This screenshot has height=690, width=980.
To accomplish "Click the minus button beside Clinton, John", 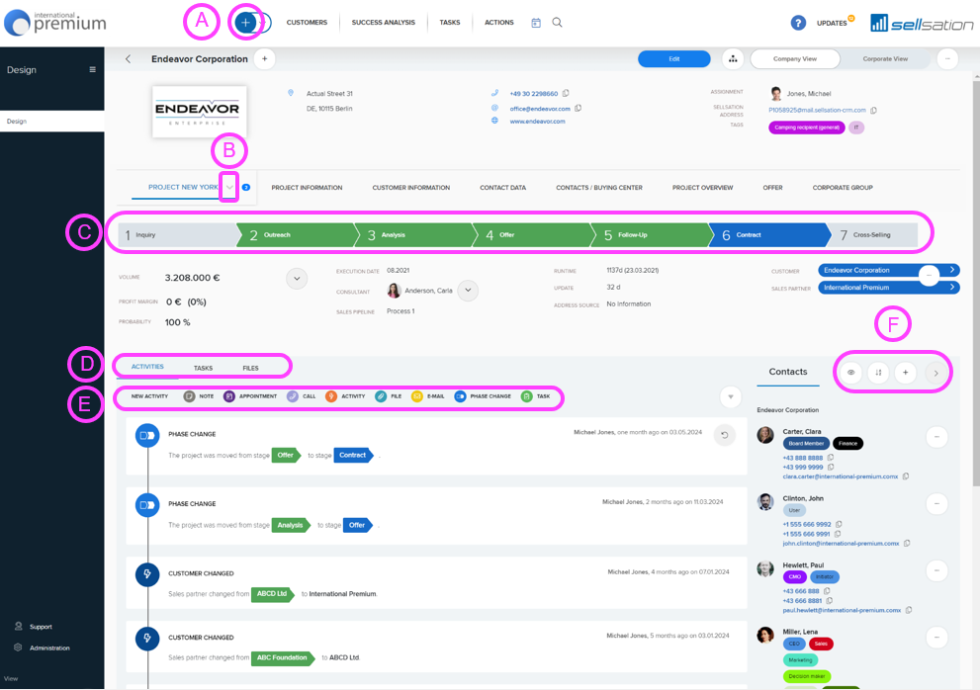I will click(x=936, y=503).
